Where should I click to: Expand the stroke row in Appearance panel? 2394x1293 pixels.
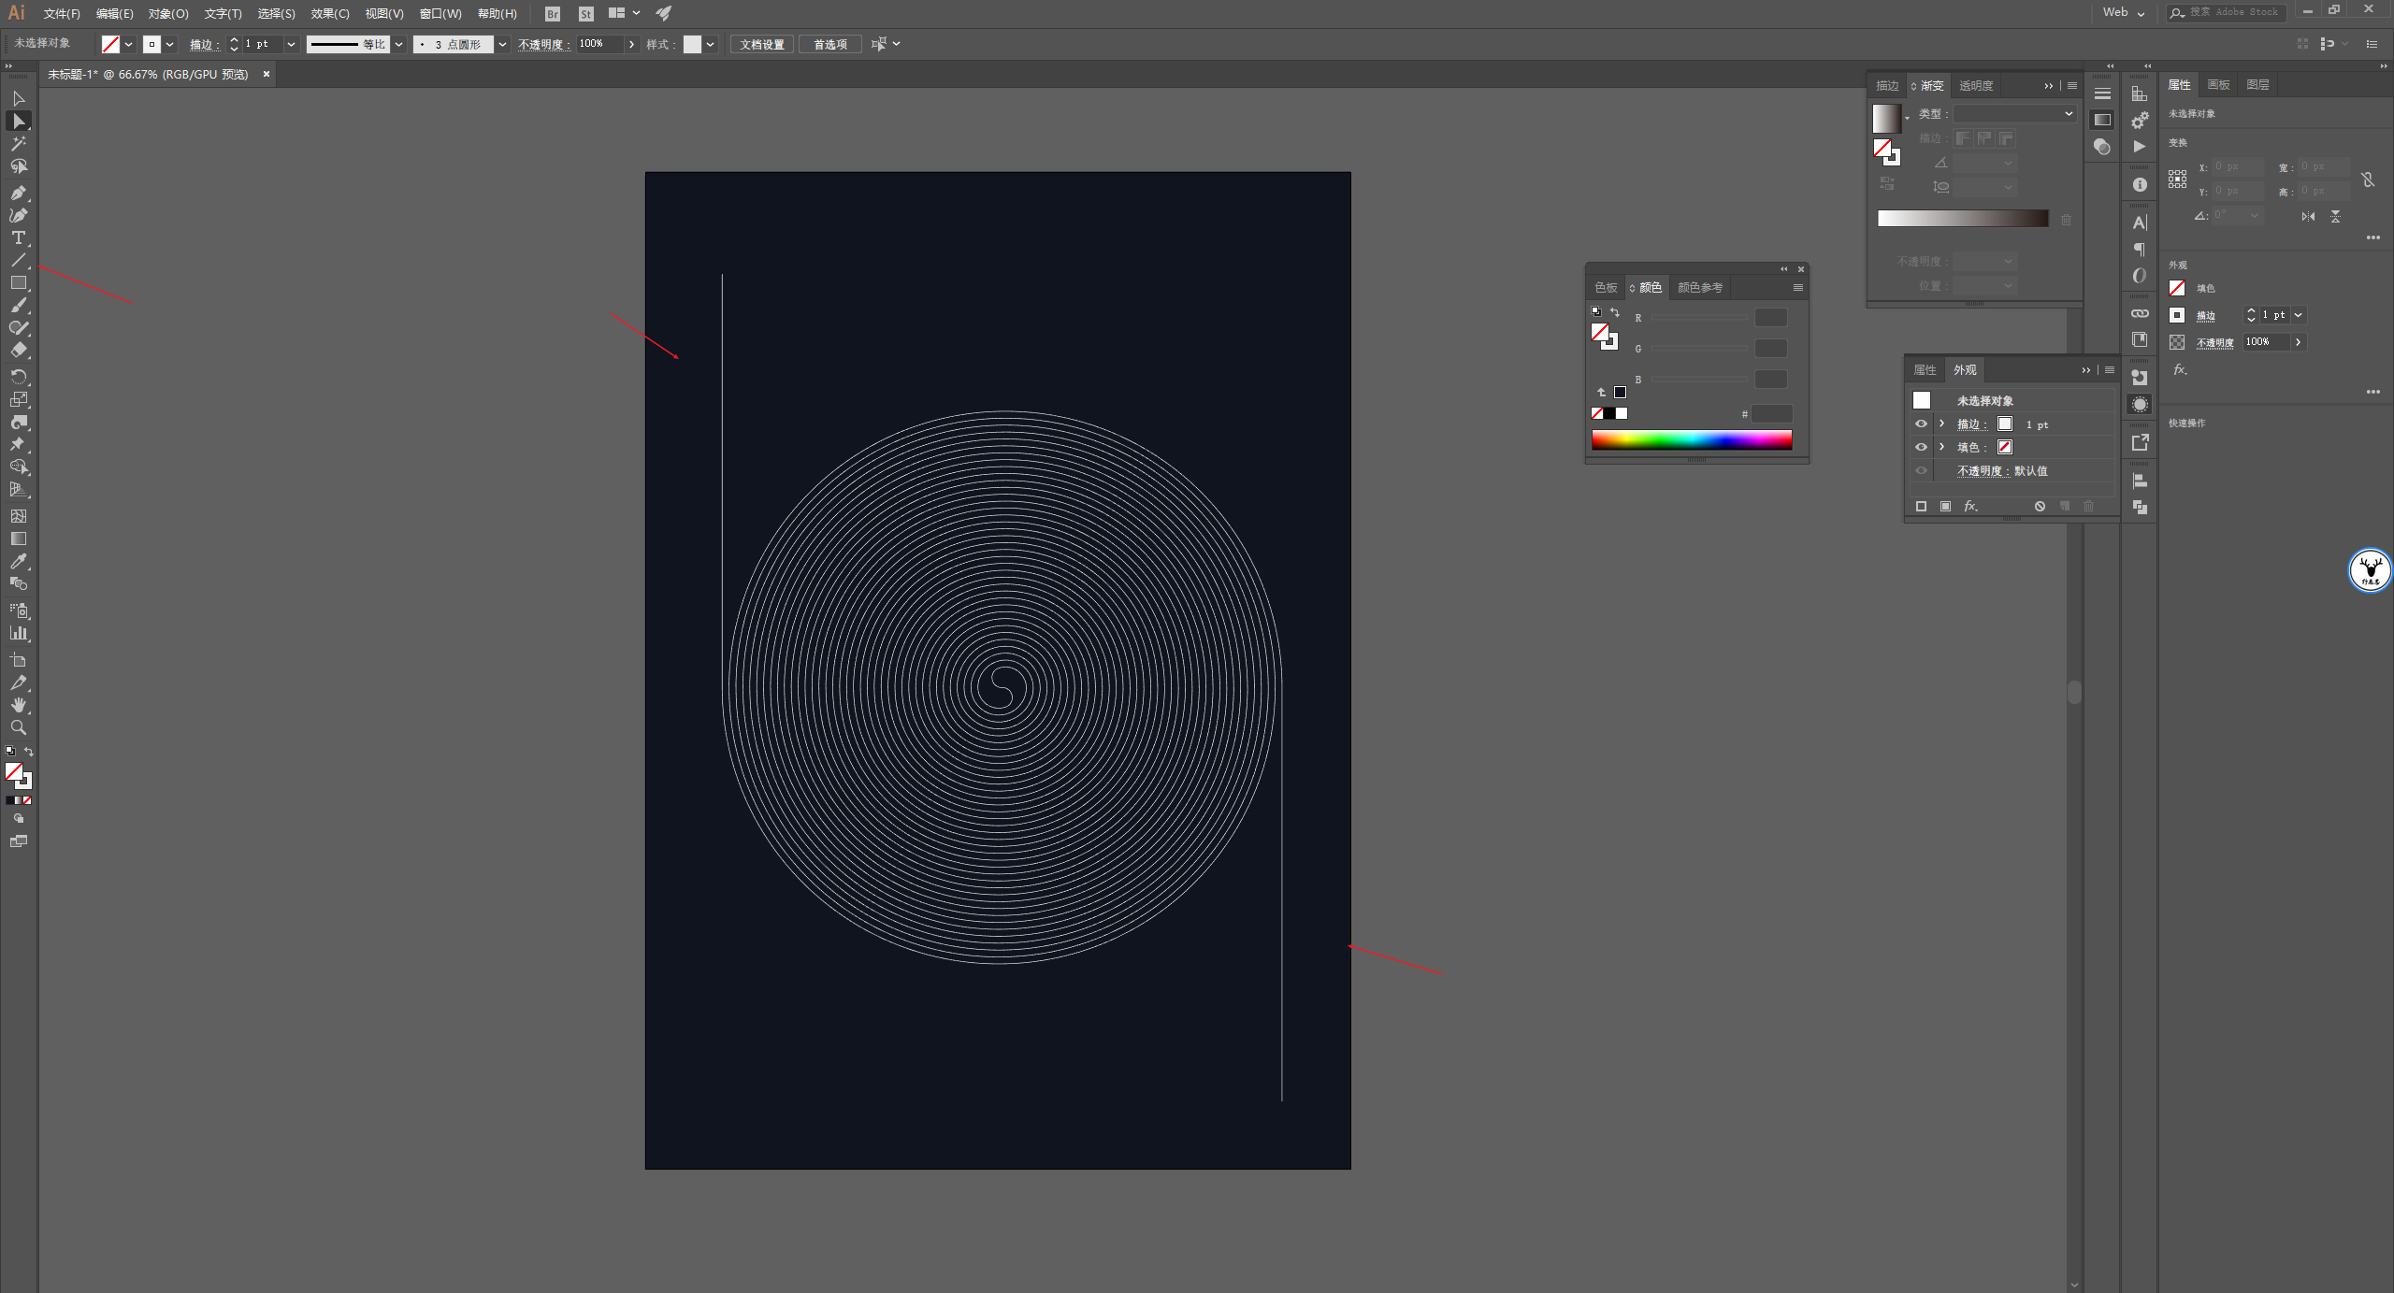[x=1942, y=424]
